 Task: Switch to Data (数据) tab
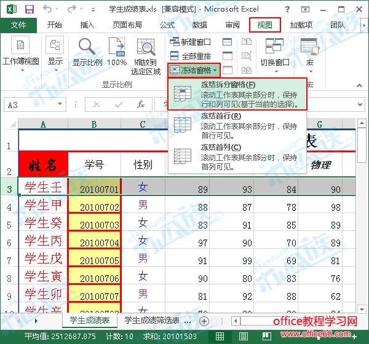coord(200,25)
